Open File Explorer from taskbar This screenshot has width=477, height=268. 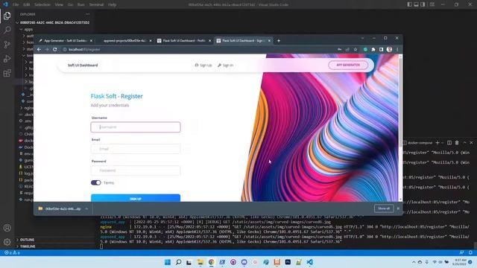point(200,262)
